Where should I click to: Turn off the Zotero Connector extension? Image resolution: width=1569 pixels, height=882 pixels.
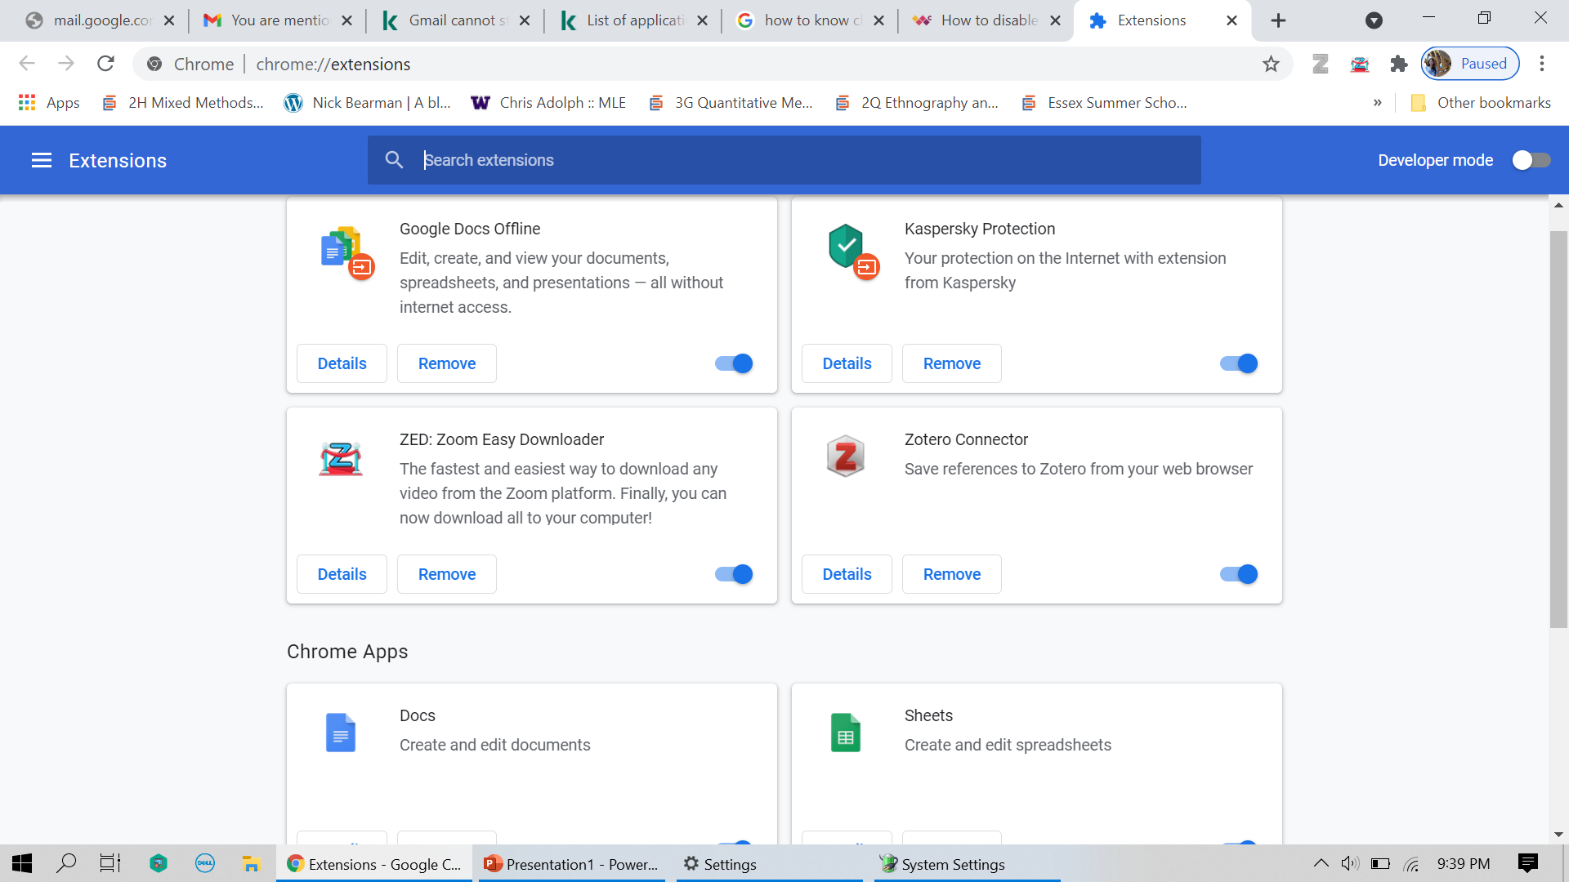click(1239, 574)
